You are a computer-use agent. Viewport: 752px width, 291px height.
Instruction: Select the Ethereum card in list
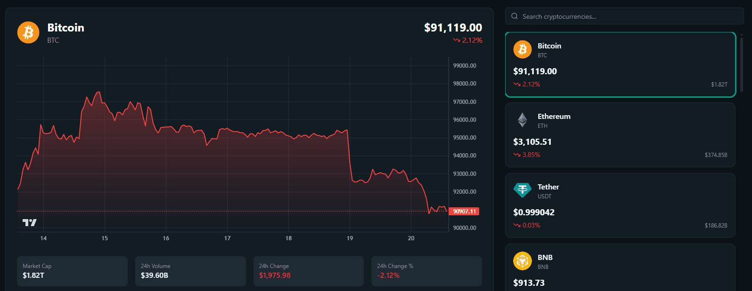coord(620,135)
